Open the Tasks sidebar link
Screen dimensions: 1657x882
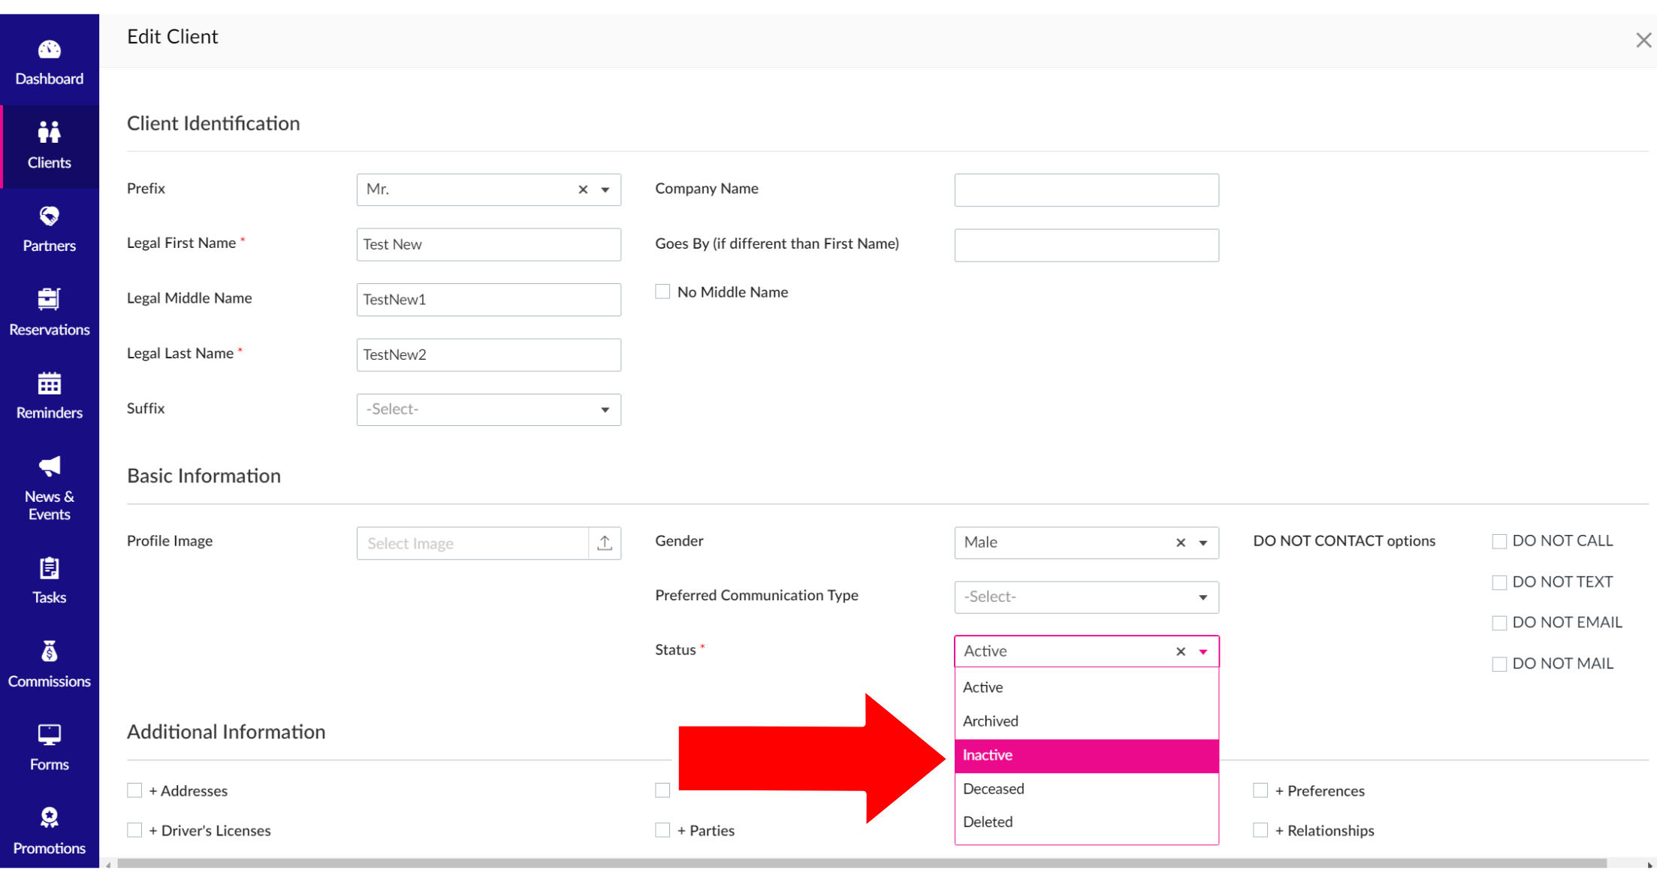[49, 581]
